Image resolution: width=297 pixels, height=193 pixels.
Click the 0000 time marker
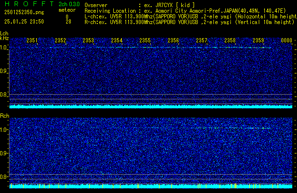tap(287, 40)
